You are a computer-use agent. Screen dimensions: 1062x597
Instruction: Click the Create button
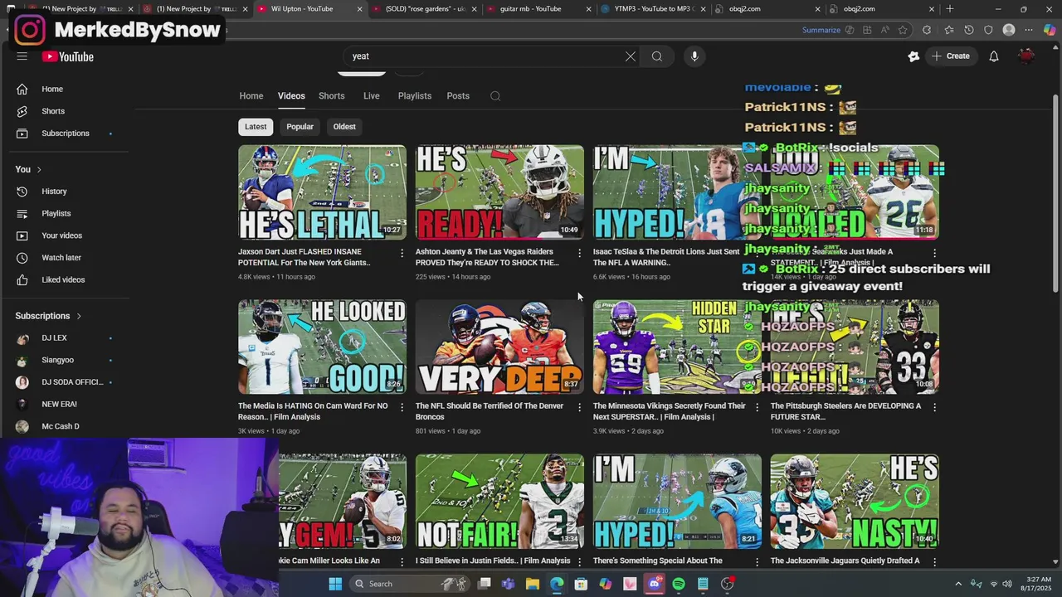950,56
